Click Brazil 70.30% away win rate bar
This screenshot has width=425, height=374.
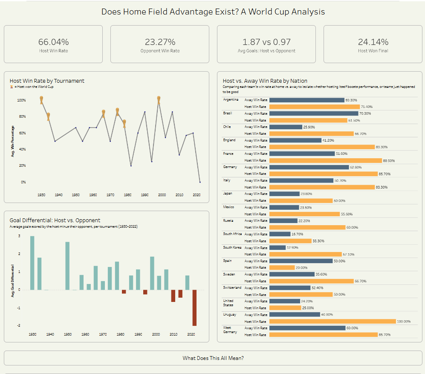[314, 113]
